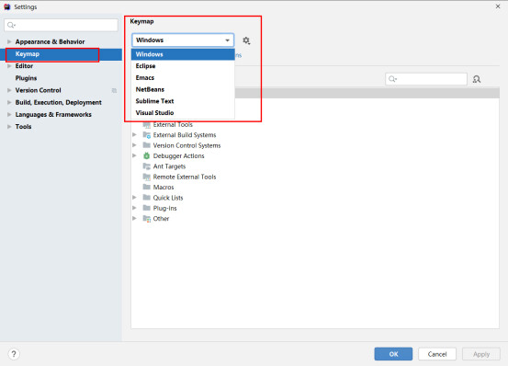Expand Languages & Frameworks arrow
Screen dimensions: 508x366
9,114
